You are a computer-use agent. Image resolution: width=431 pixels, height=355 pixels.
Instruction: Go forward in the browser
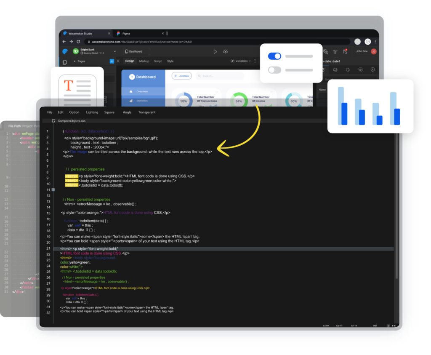pos(71,42)
